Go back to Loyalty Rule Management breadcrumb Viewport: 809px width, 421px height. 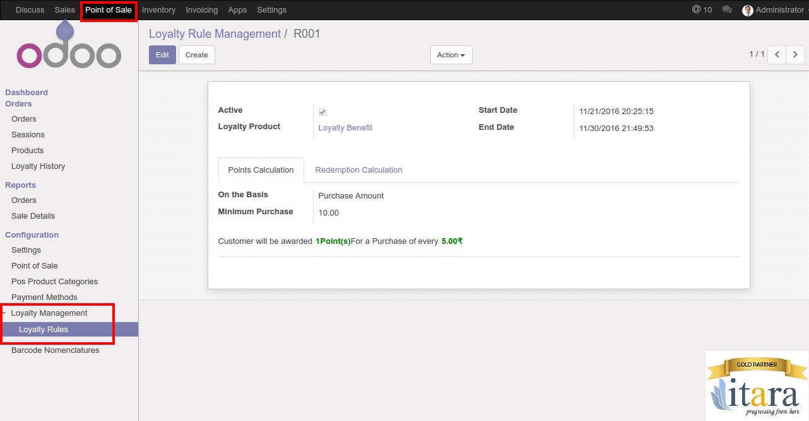point(215,34)
